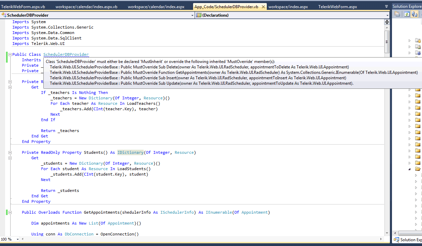
Task: Expand the image folder tree node
Action: pos(410,47)
